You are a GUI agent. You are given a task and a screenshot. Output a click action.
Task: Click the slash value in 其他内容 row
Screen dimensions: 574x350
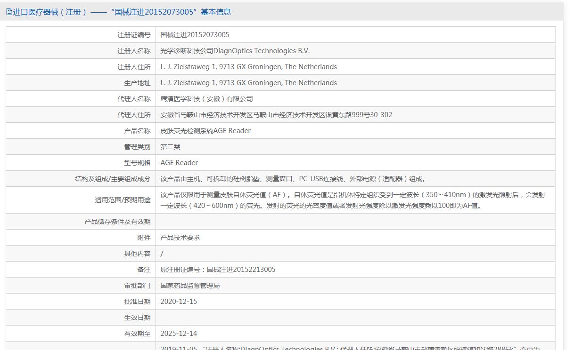pyautogui.click(x=162, y=254)
